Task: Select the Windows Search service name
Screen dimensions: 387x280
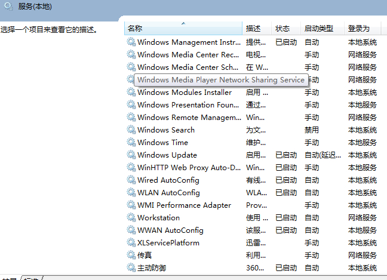Action: (166, 130)
